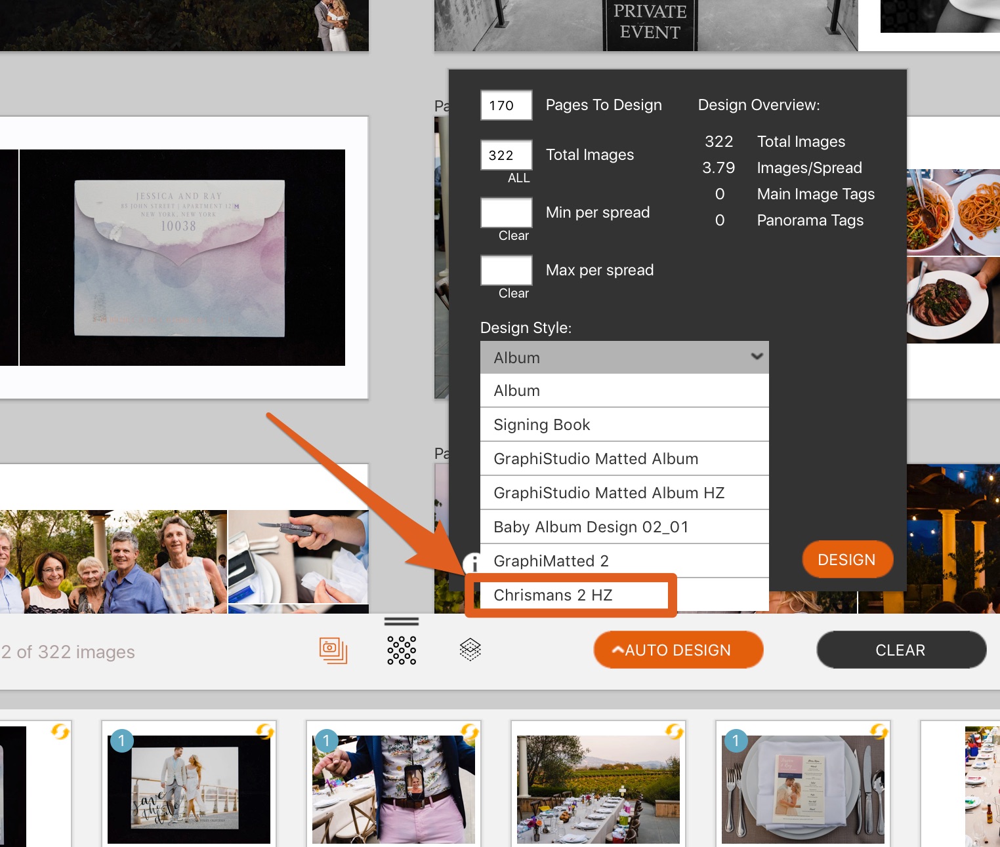Select the Private Event sign image

pyautogui.click(x=646, y=26)
